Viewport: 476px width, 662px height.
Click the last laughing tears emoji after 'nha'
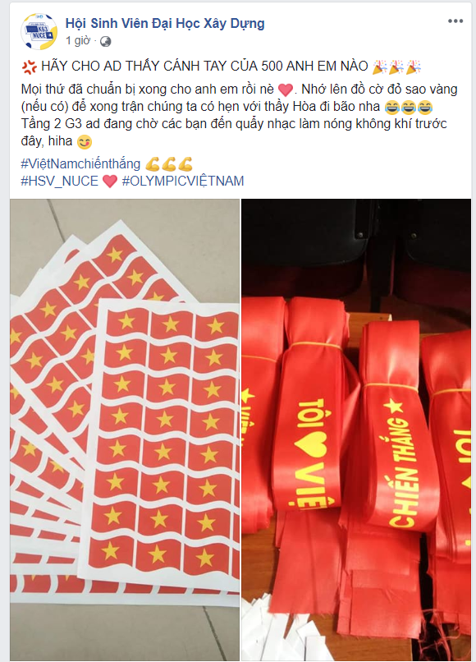tap(425, 108)
